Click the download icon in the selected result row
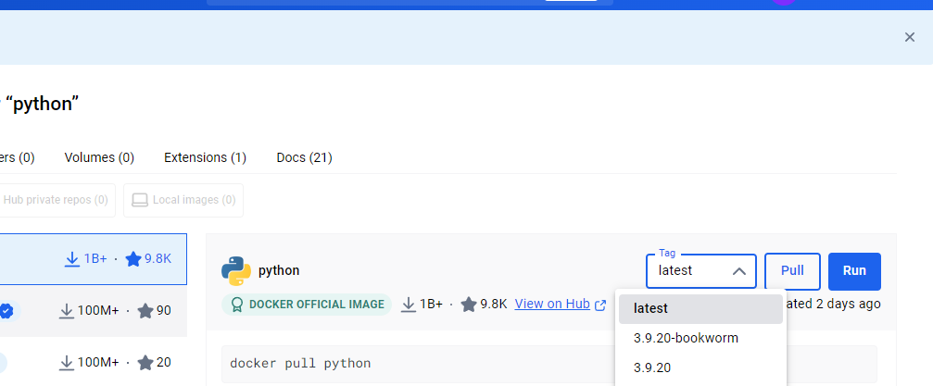This screenshot has width=933, height=386. [72, 258]
